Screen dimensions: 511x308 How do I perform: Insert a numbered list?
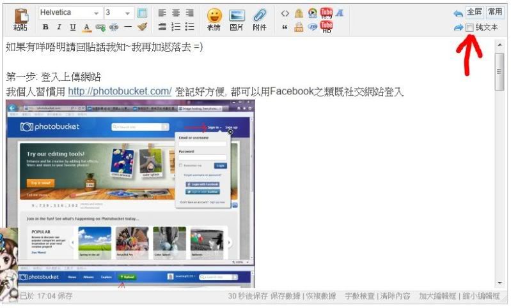click(x=176, y=27)
